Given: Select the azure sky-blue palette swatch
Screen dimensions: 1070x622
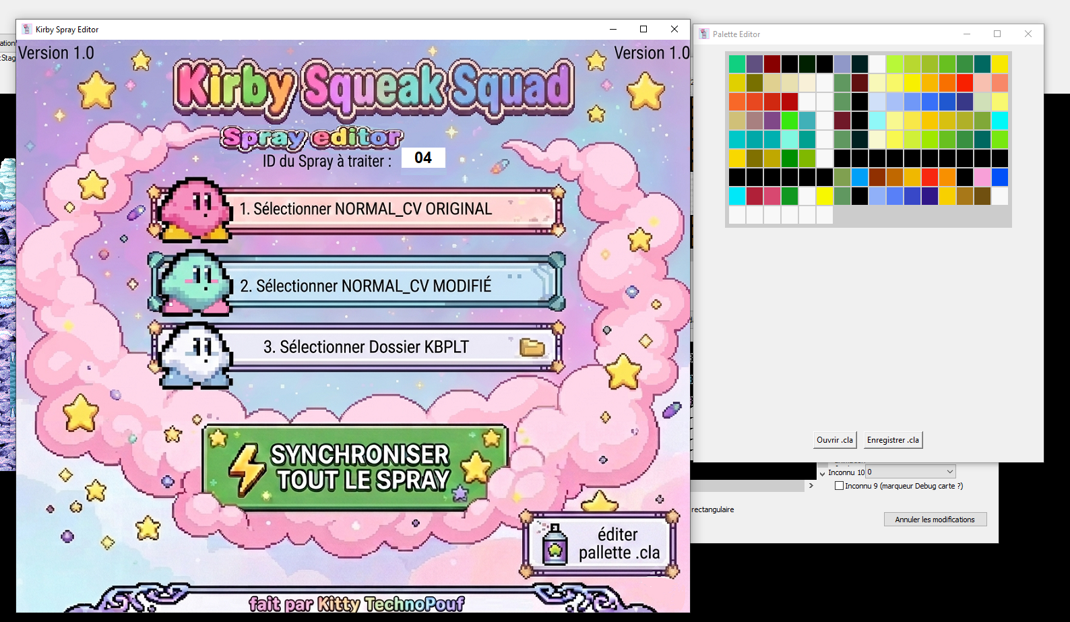Looking at the screenshot, I should (x=860, y=177).
